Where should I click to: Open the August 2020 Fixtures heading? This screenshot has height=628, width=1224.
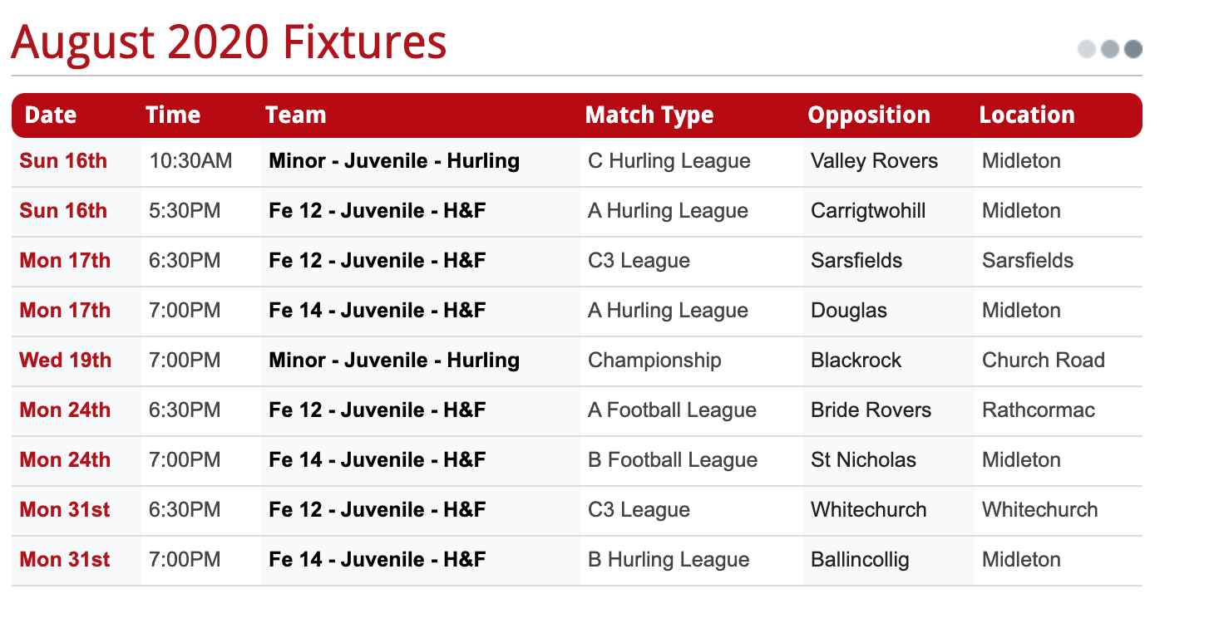click(229, 42)
